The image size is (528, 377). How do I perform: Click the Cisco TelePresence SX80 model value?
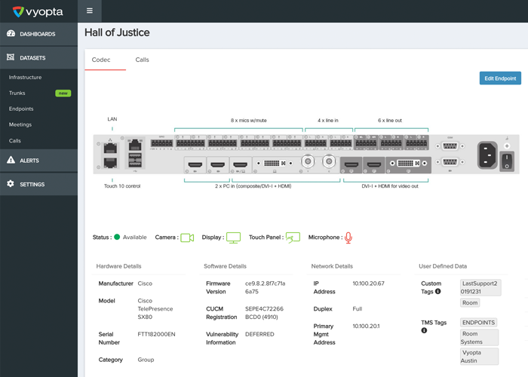click(x=155, y=308)
